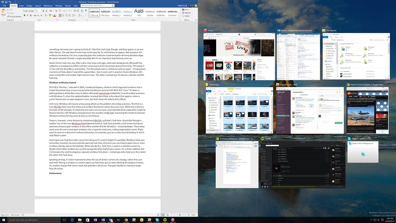This screenshot has height=223, width=396.
Task: Click the Tell me search box
Action: coord(97,5)
